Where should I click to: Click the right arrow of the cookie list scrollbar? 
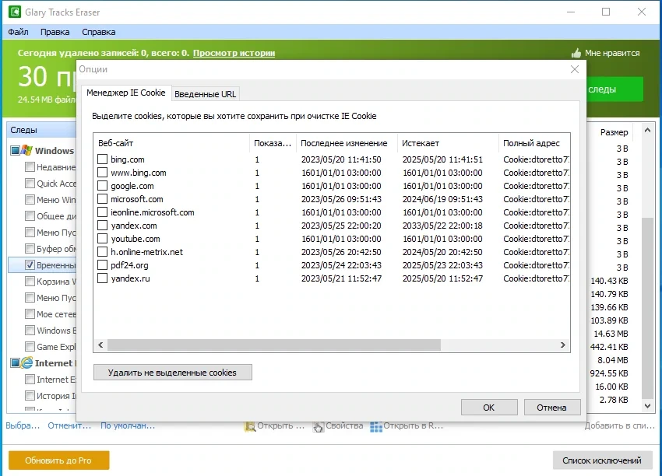pos(563,345)
